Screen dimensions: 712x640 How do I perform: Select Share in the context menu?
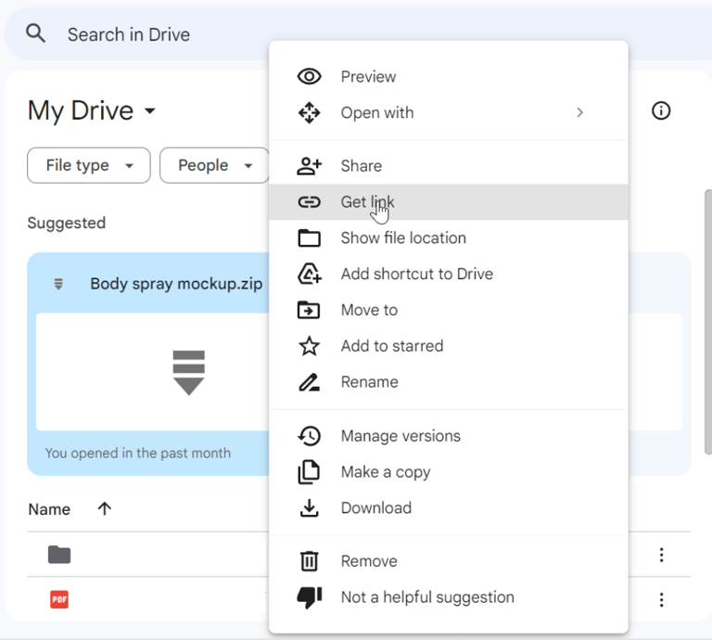tap(448, 166)
